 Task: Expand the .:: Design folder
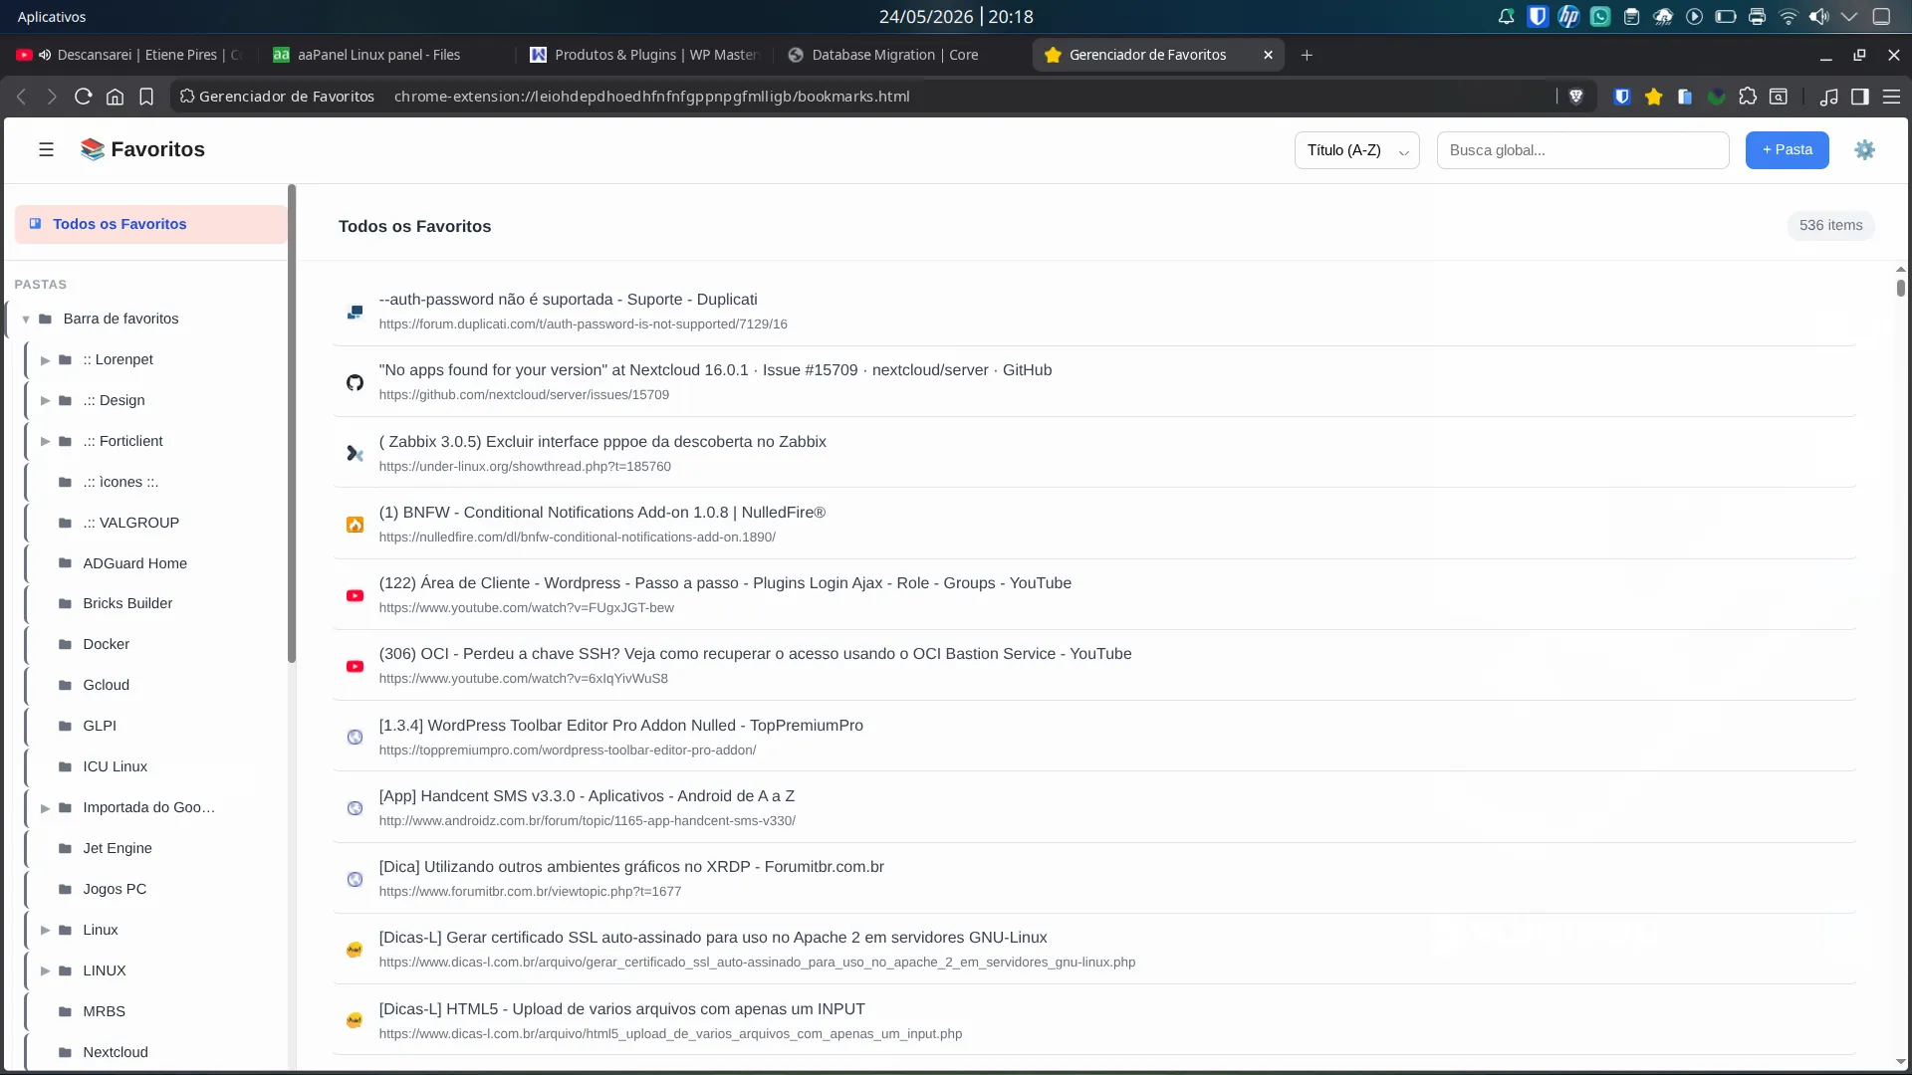[45, 401]
